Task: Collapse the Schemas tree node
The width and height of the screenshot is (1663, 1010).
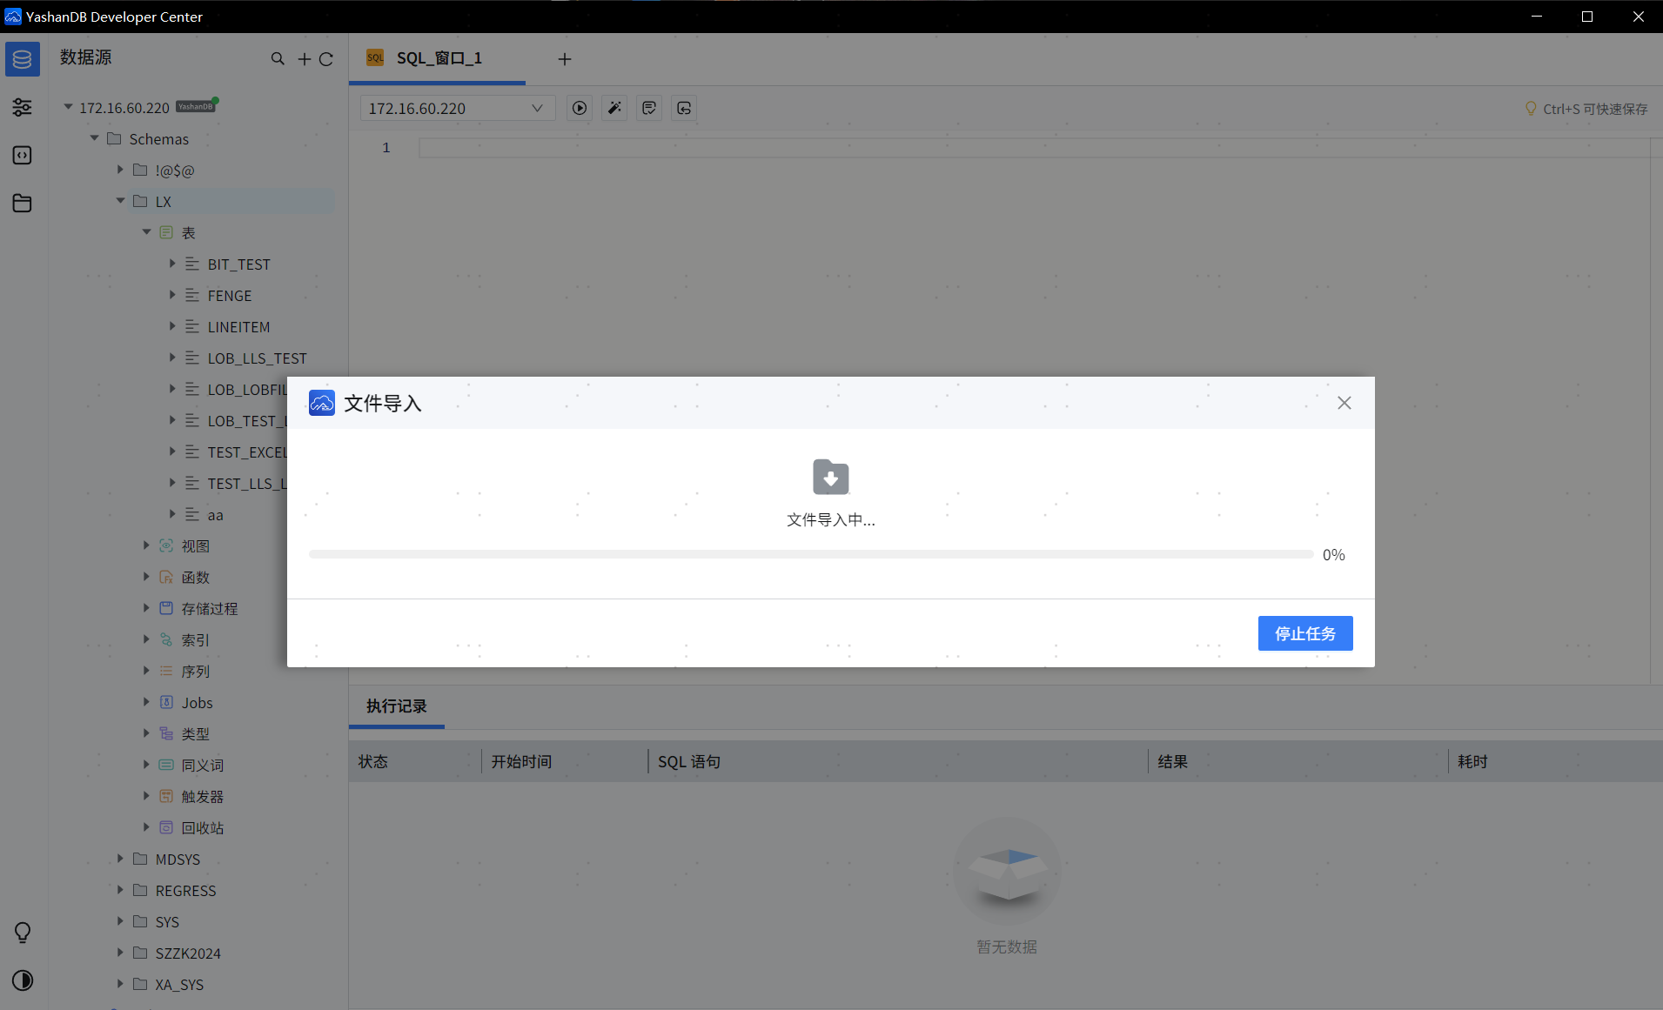Action: pos(95,139)
